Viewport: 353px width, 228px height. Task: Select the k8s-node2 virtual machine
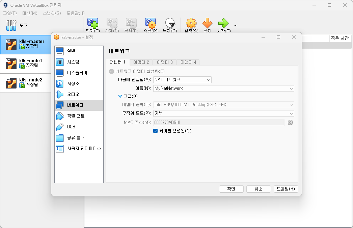tap(26, 83)
